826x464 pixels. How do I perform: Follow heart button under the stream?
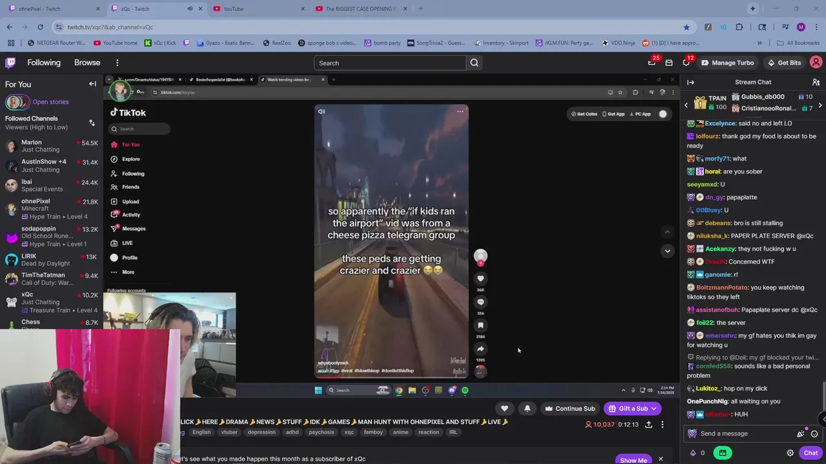505,409
